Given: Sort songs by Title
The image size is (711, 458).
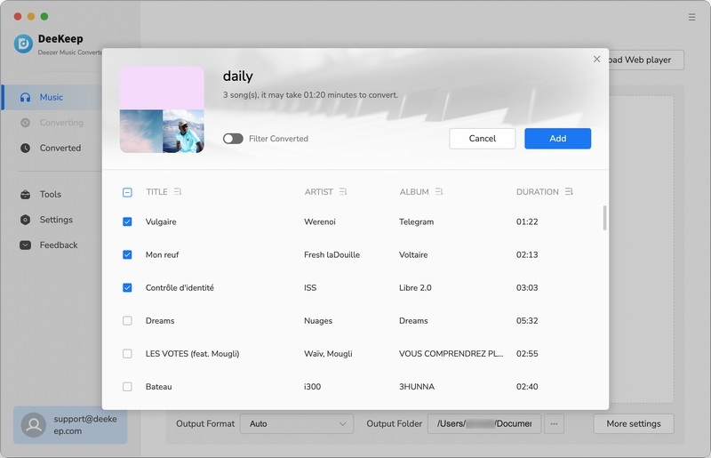Looking at the screenshot, I should pos(178,191).
